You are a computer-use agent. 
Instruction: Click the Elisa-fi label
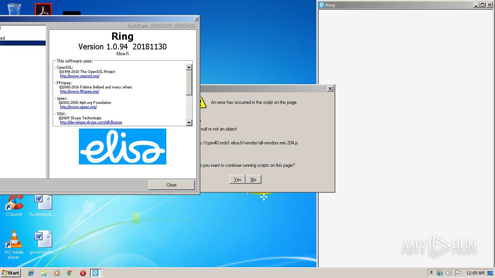pyautogui.click(x=123, y=54)
